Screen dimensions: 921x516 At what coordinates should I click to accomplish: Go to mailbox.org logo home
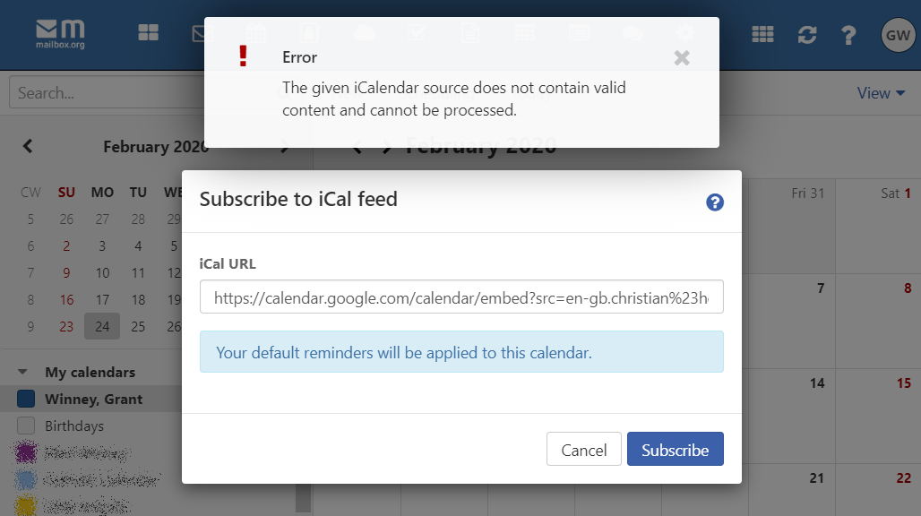pyautogui.click(x=61, y=33)
